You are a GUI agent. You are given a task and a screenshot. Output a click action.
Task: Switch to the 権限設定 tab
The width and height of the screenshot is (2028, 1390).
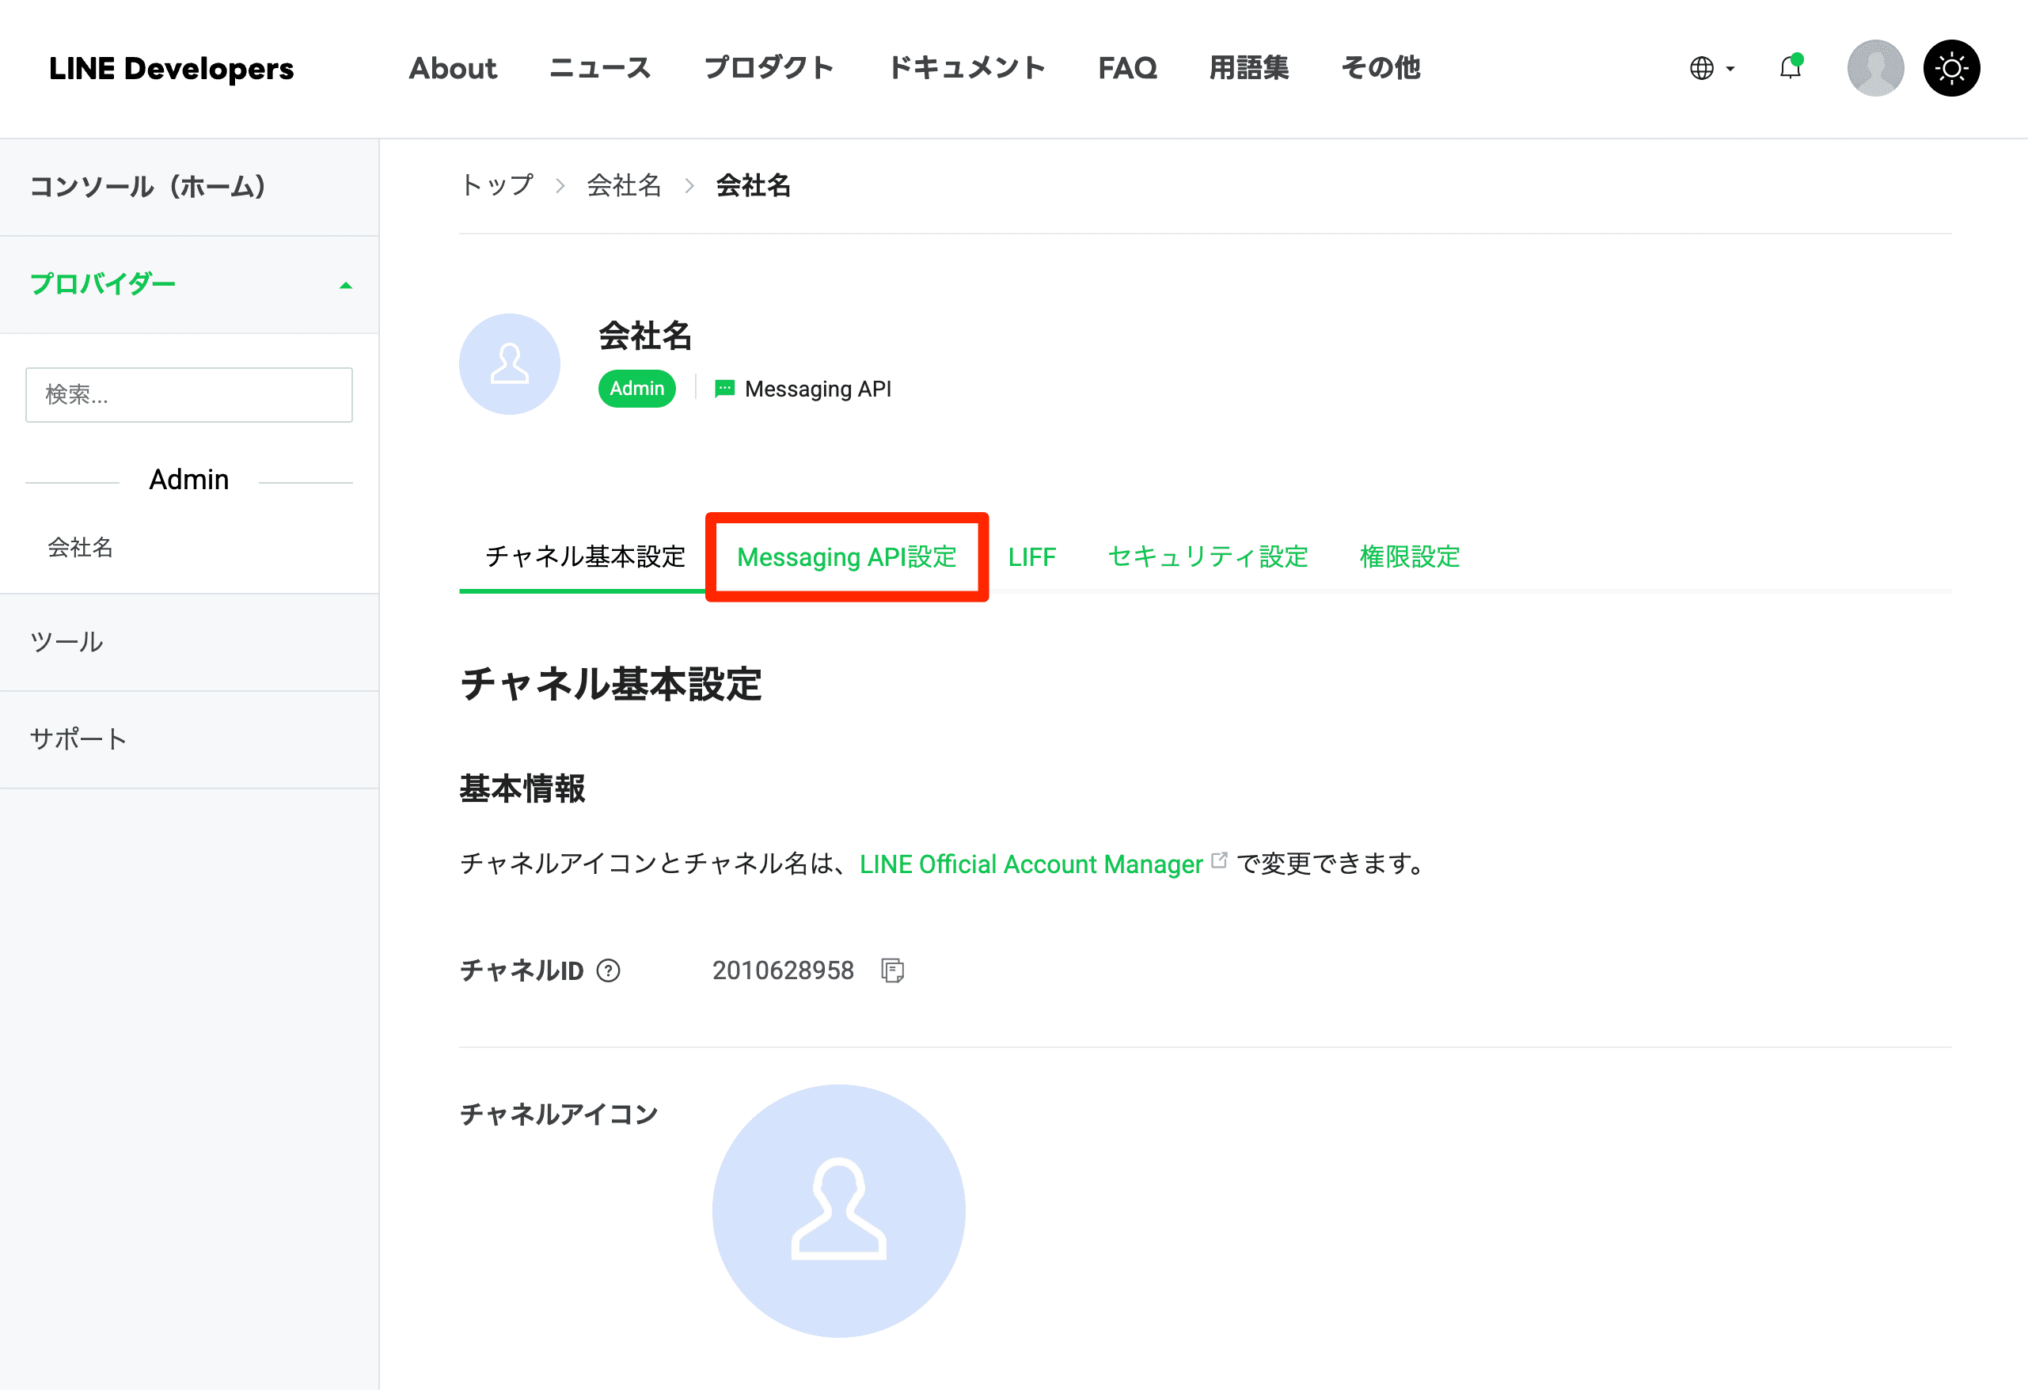coord(1409,556)
